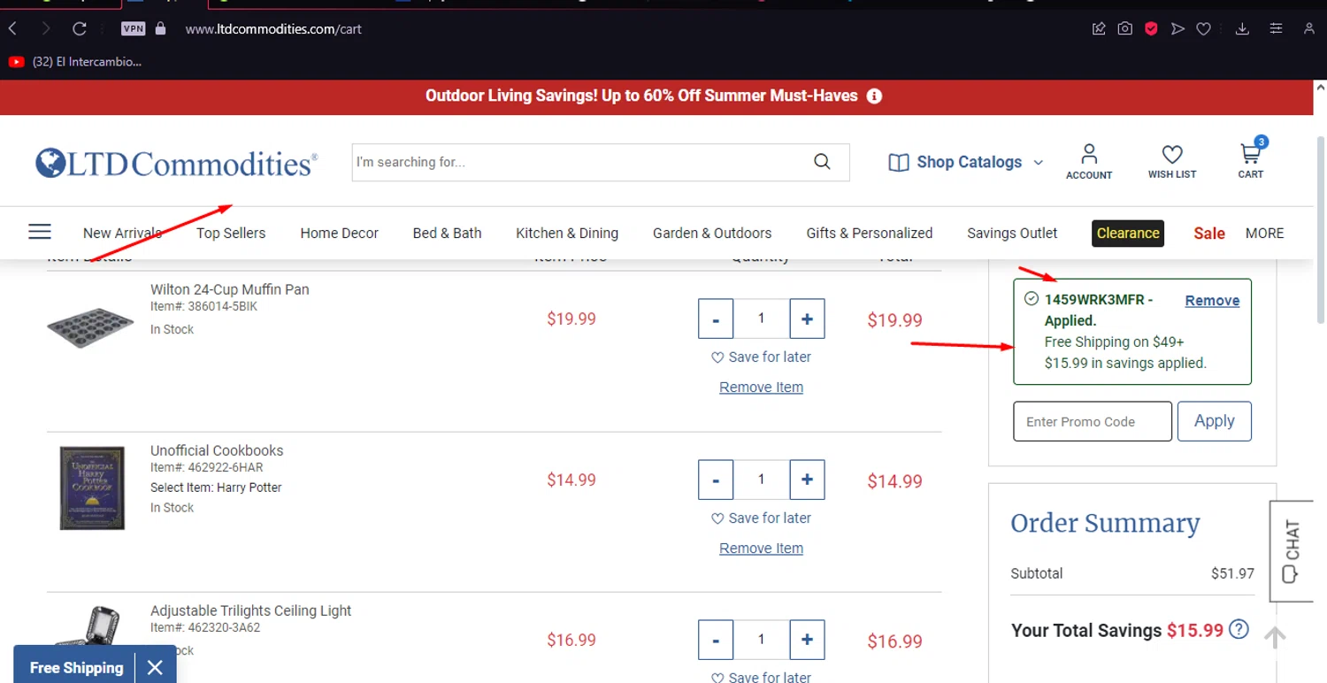Reload the page with the refresh icon
The image size is (1327, 683).
click(x=80, y=28)
